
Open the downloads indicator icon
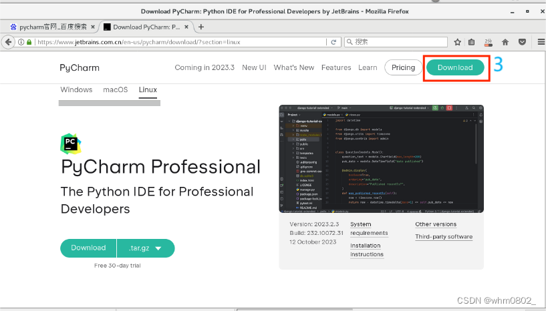[489, 42]
